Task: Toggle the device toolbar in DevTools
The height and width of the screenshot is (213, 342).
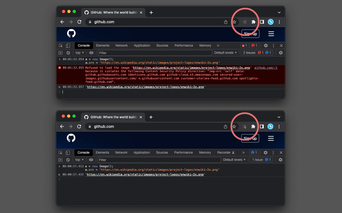Action: pos(68,45)
